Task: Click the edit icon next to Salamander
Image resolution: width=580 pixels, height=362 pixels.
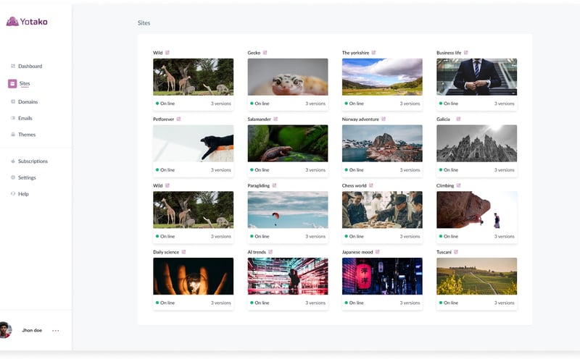Action: coord(275,119)
